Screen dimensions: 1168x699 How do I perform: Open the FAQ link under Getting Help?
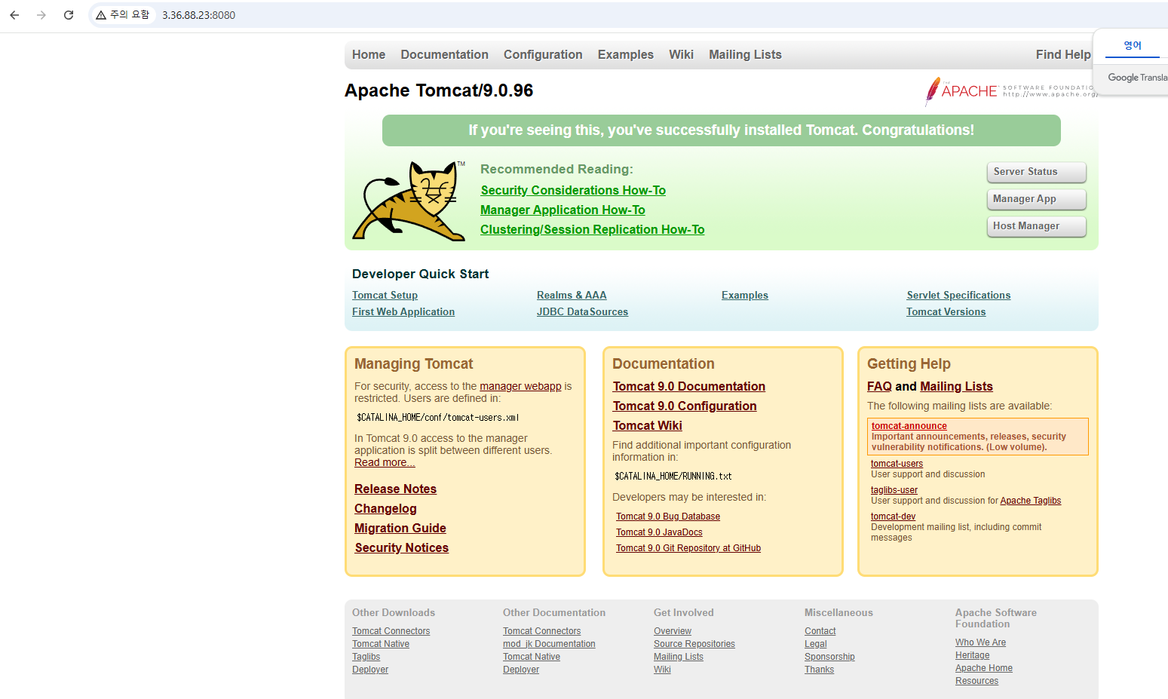coord(879,386)
